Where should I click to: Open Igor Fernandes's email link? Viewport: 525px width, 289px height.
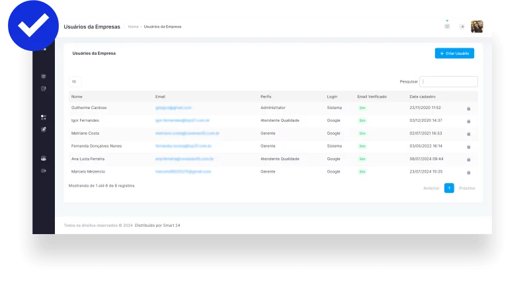tap(182, 120)
